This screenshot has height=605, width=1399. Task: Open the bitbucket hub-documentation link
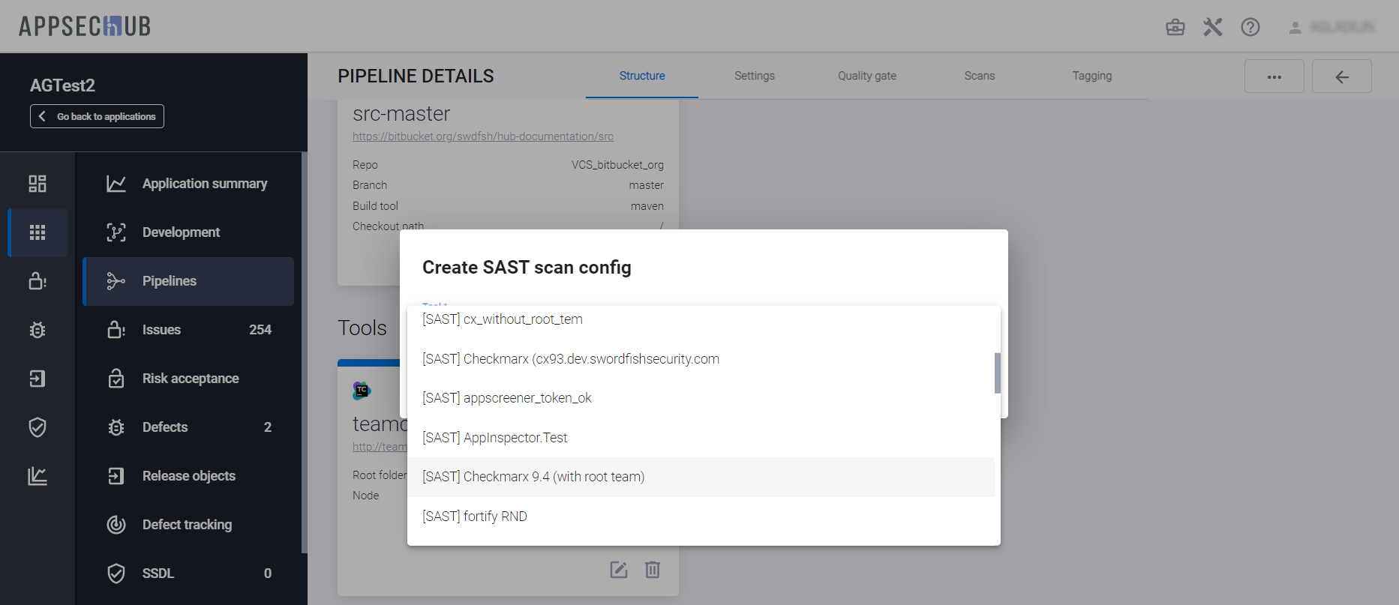[482, 136]
